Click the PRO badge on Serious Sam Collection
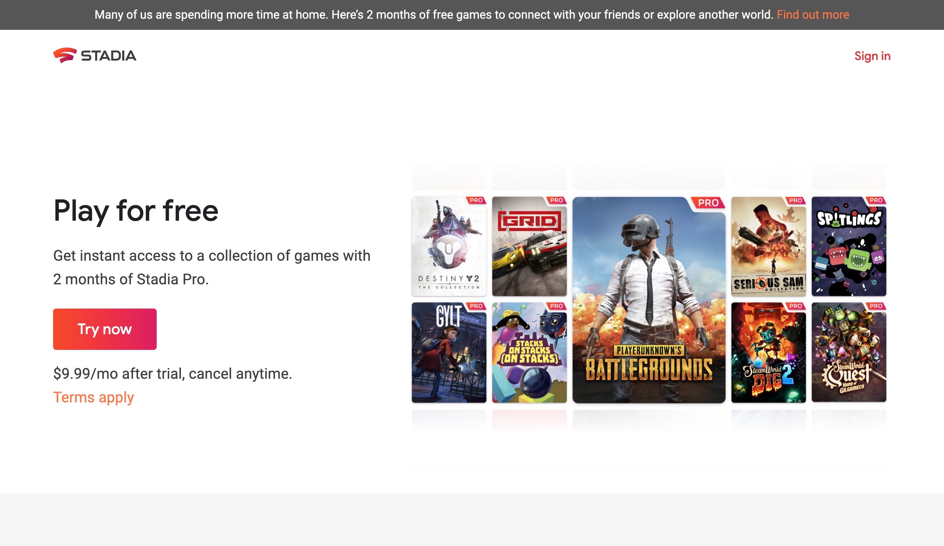 pyautogui.click(x=796, y=200)
